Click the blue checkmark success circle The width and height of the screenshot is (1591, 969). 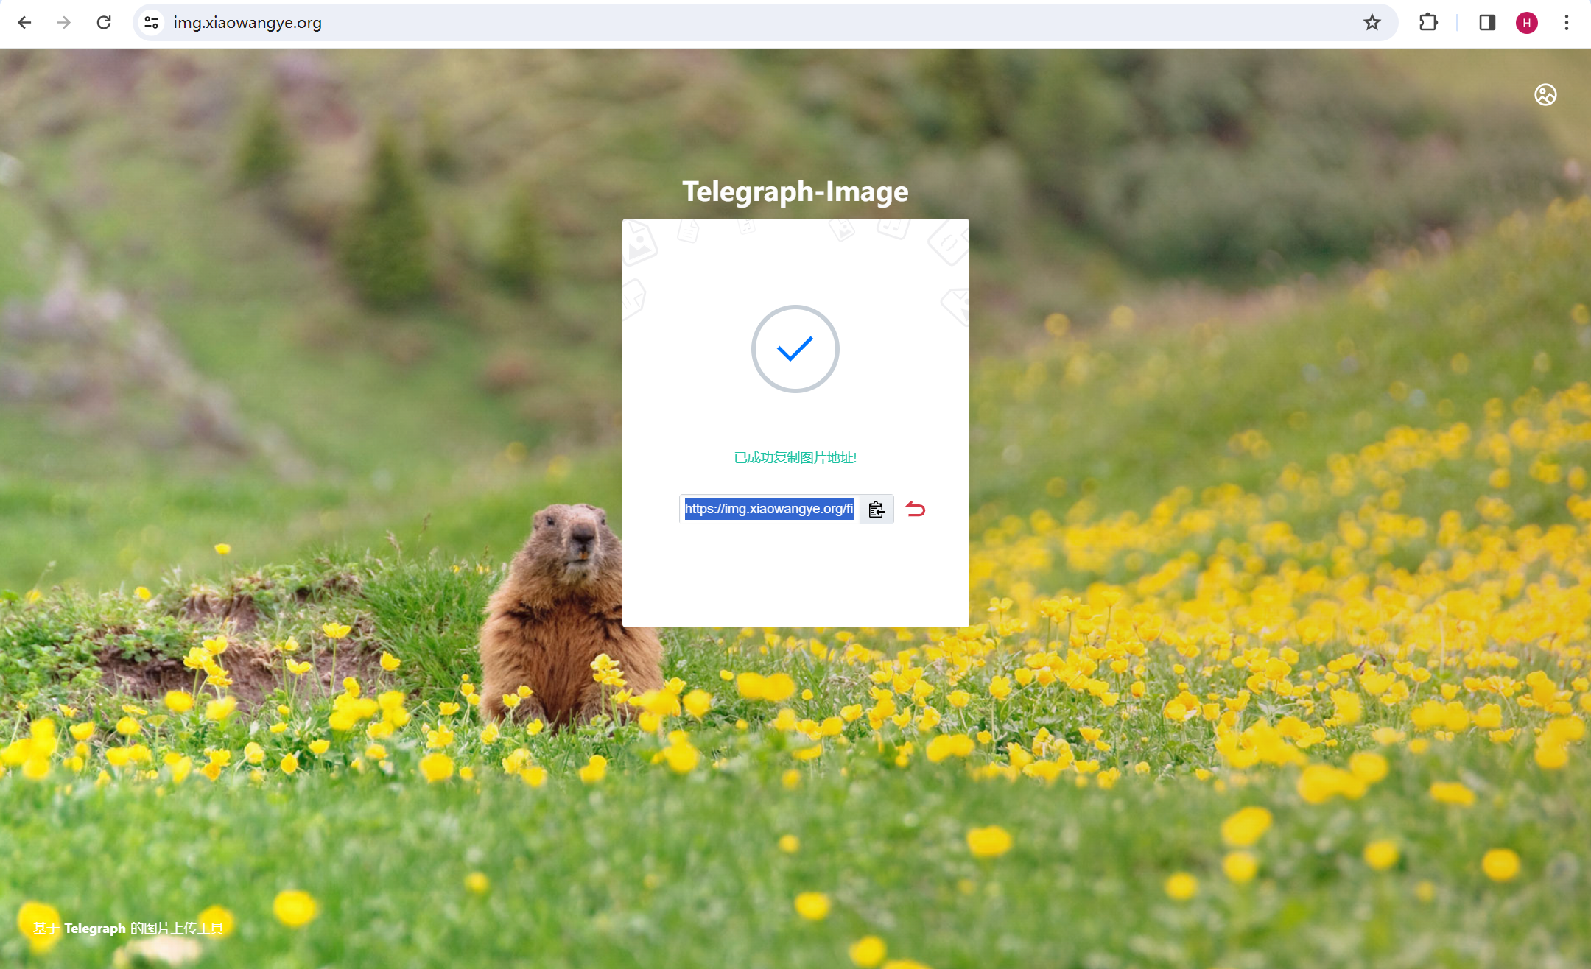click(x=795, y=349)
